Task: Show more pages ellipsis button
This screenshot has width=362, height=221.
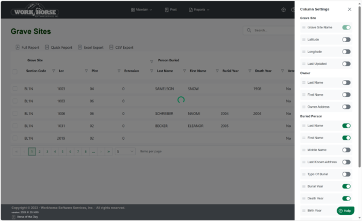Action: (x=94, y=151)
